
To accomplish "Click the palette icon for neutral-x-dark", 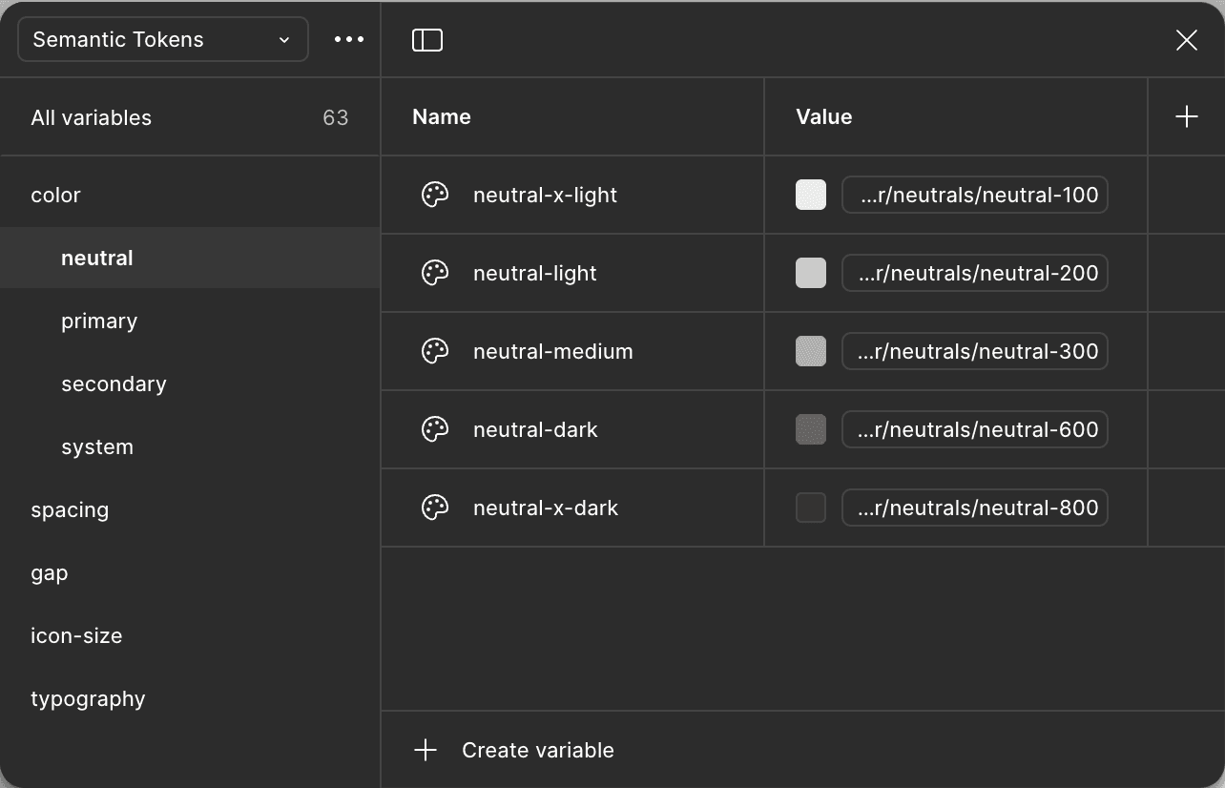I will pyautogui.click(x=435, y=508).
